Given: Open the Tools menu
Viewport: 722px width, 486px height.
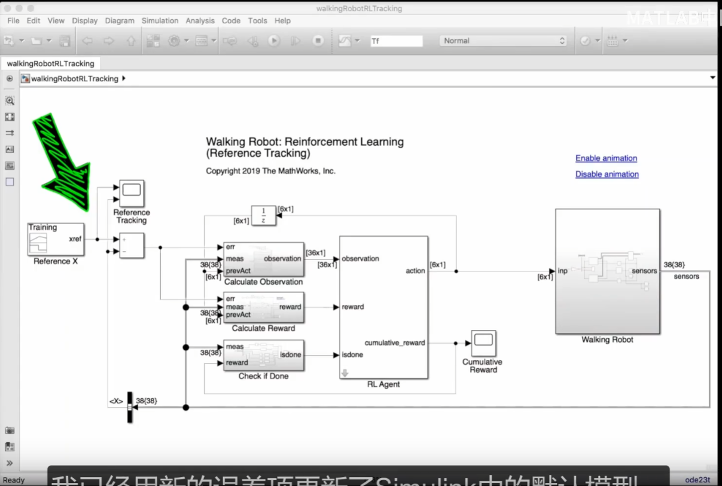Looking at the screenshot, I should tap(258, 20).
